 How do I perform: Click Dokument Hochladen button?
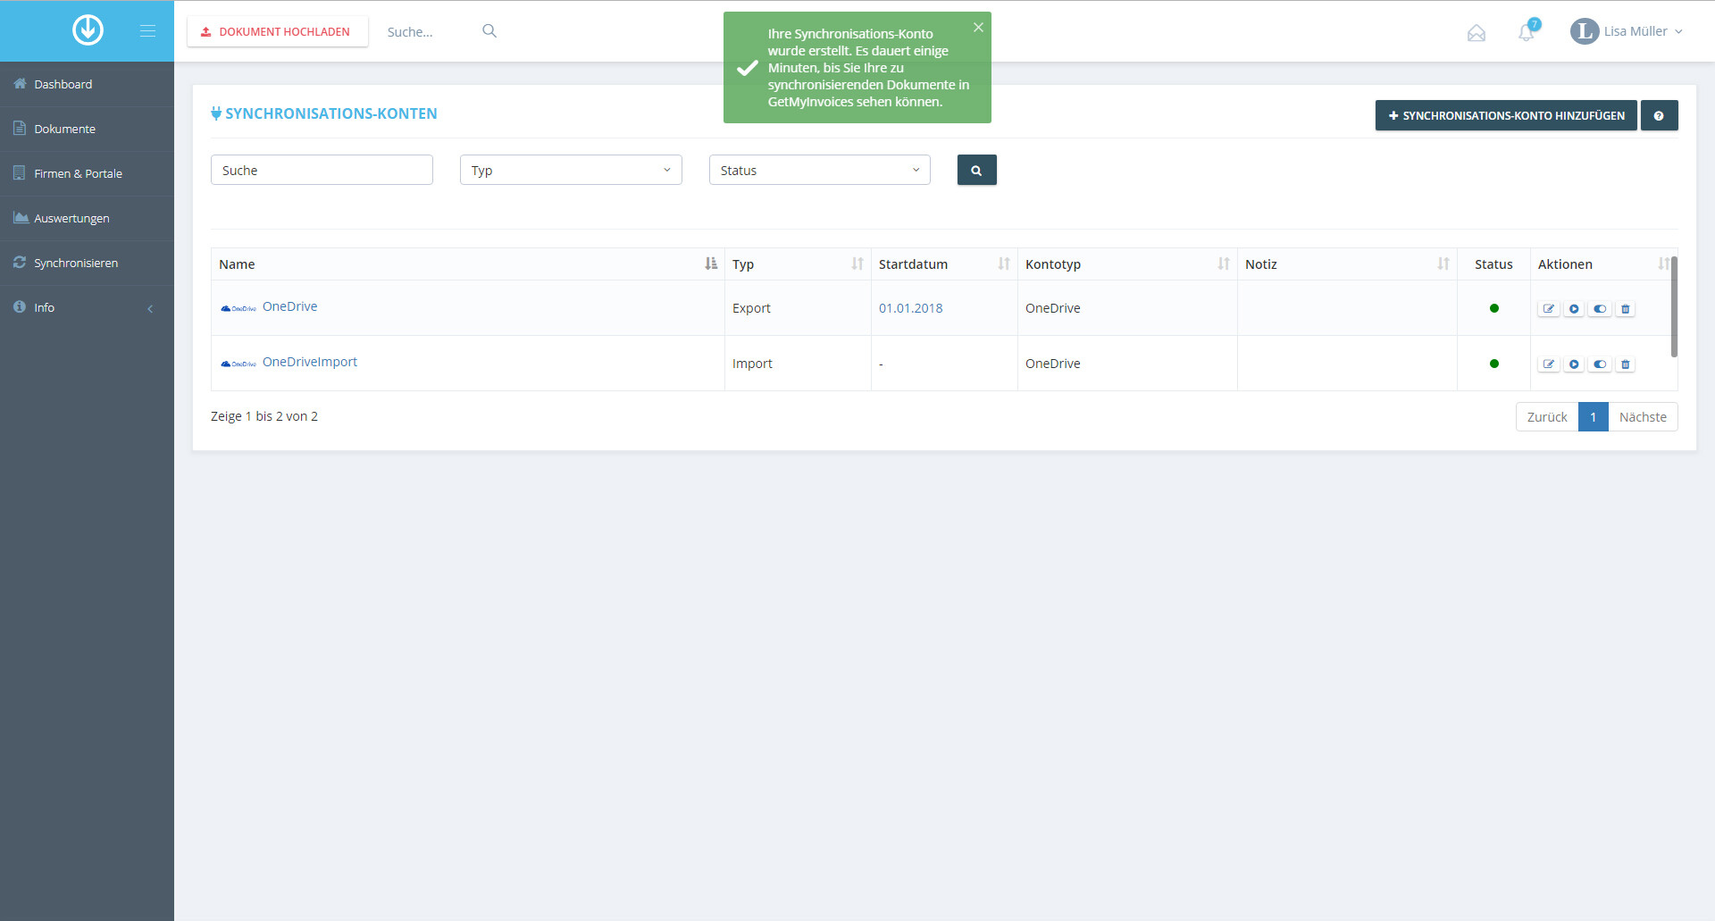point(277,31)
